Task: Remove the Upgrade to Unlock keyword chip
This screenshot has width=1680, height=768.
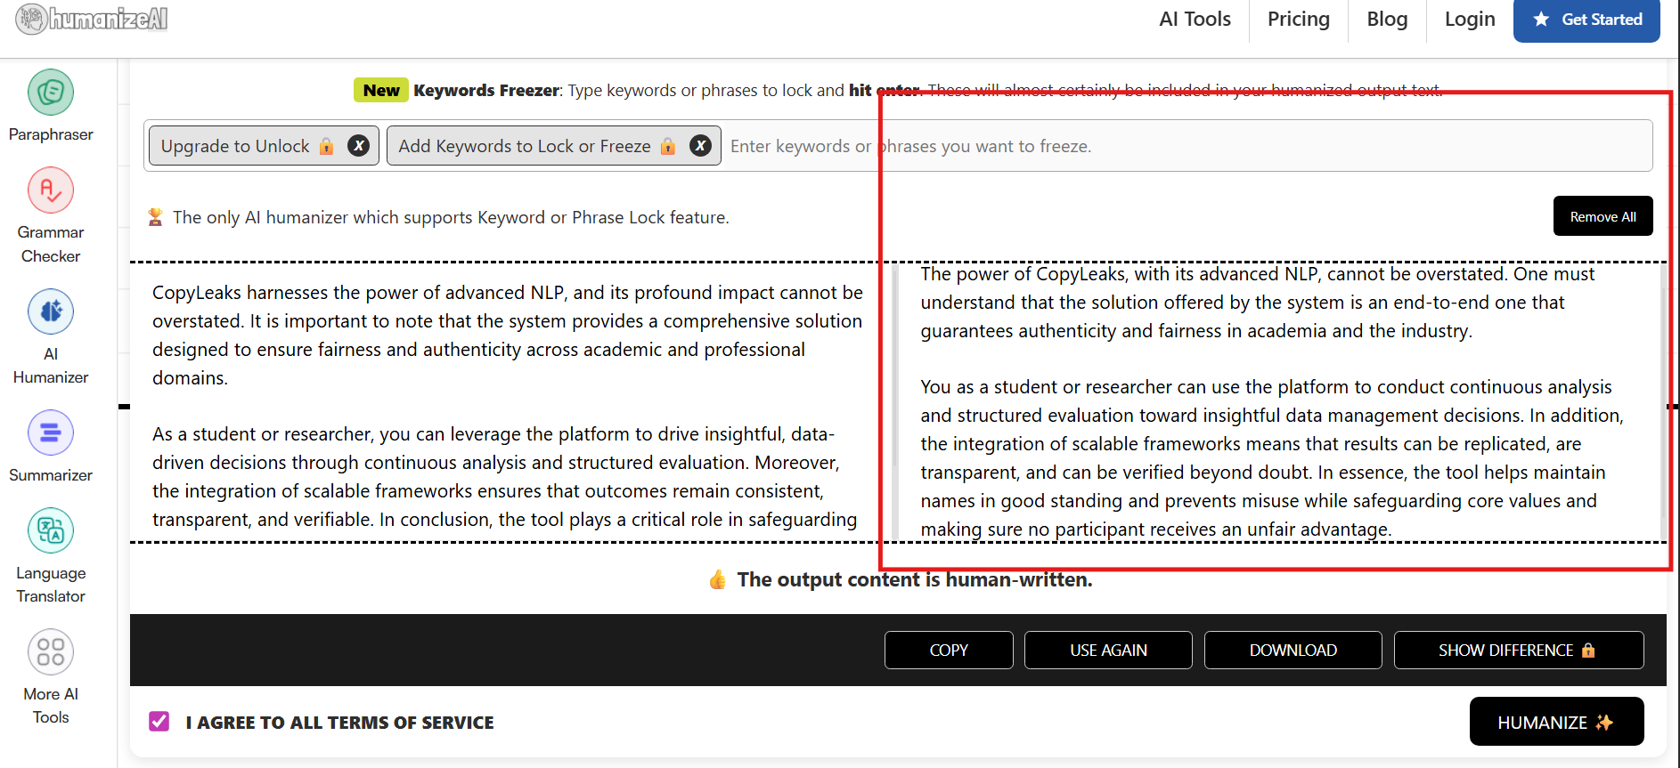Action: pos(358,146)
